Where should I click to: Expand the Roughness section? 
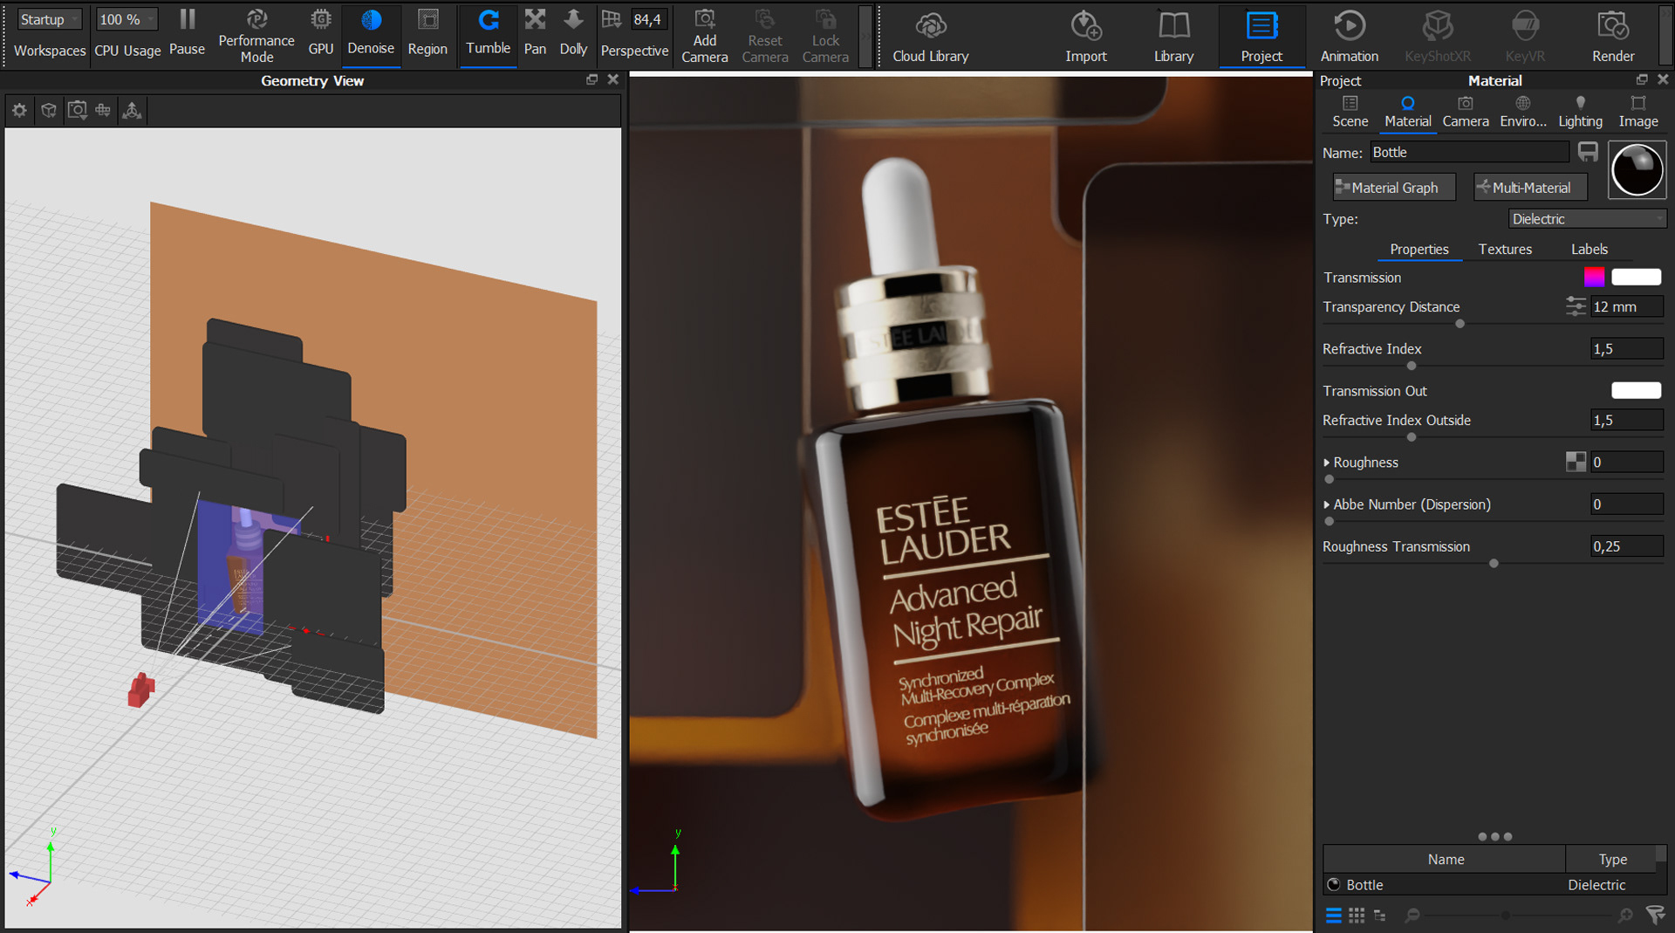pyautogui.click(x=1327, y=463)
